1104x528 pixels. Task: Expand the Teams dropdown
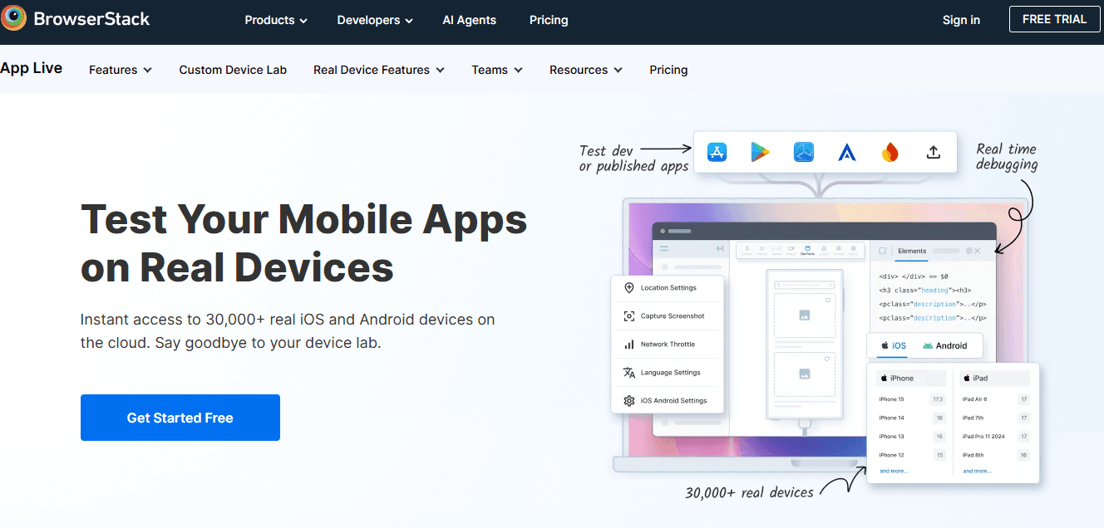(497, 70)
